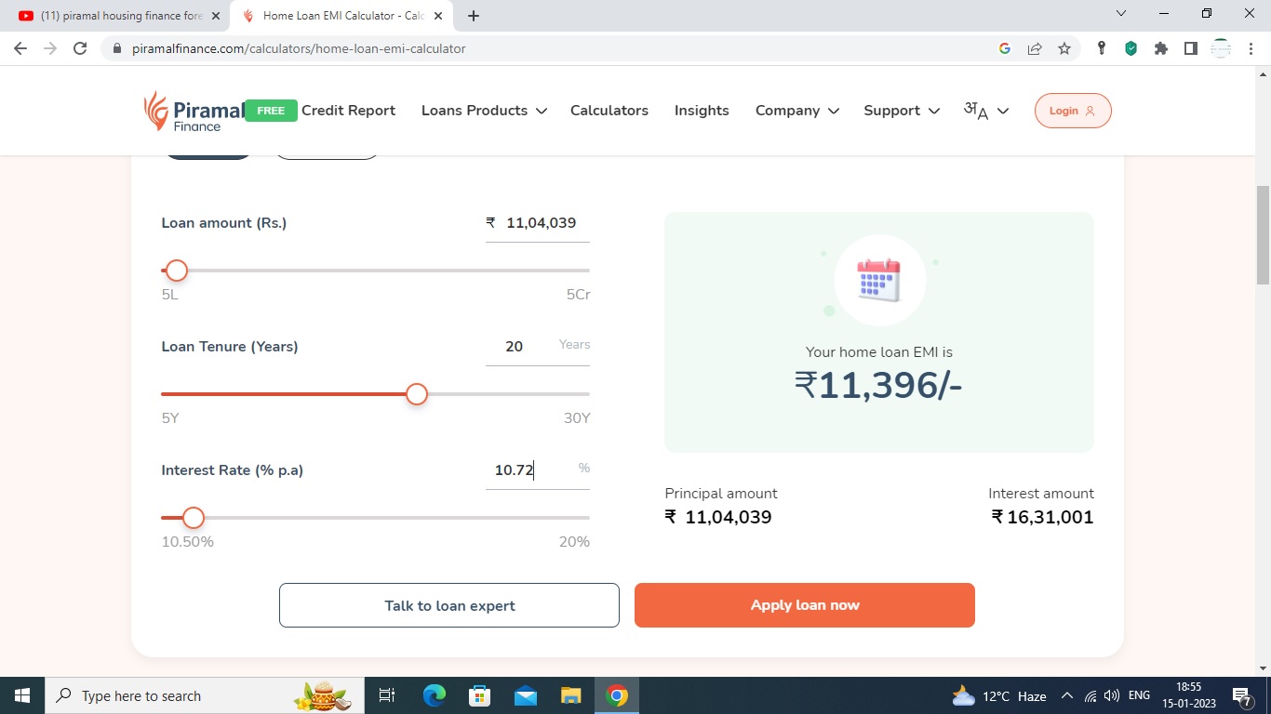Click the share page icon in address bar
This screenshot has height=714, width=1271.
pyautogui.click(x=1035, y=48)
